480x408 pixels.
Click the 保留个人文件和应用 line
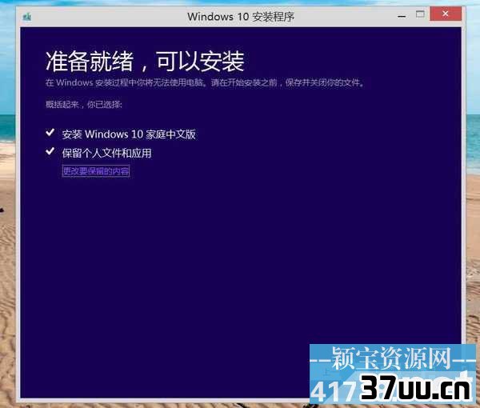pos(107,153)
